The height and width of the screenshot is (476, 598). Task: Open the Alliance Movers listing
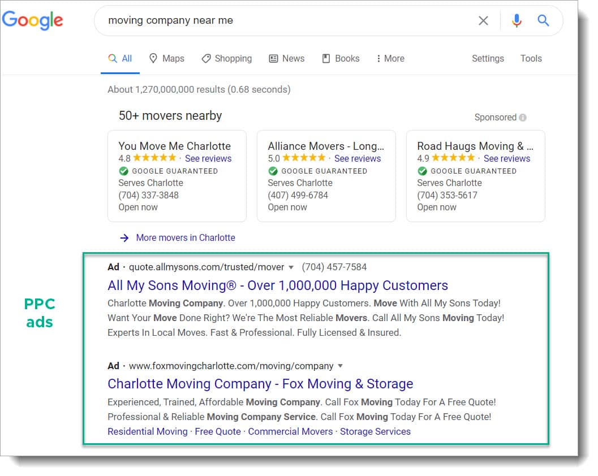click(x=326, y=146)
